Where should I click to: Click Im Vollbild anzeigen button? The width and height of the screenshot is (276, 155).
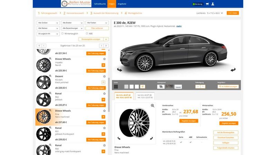pos(228,86)
